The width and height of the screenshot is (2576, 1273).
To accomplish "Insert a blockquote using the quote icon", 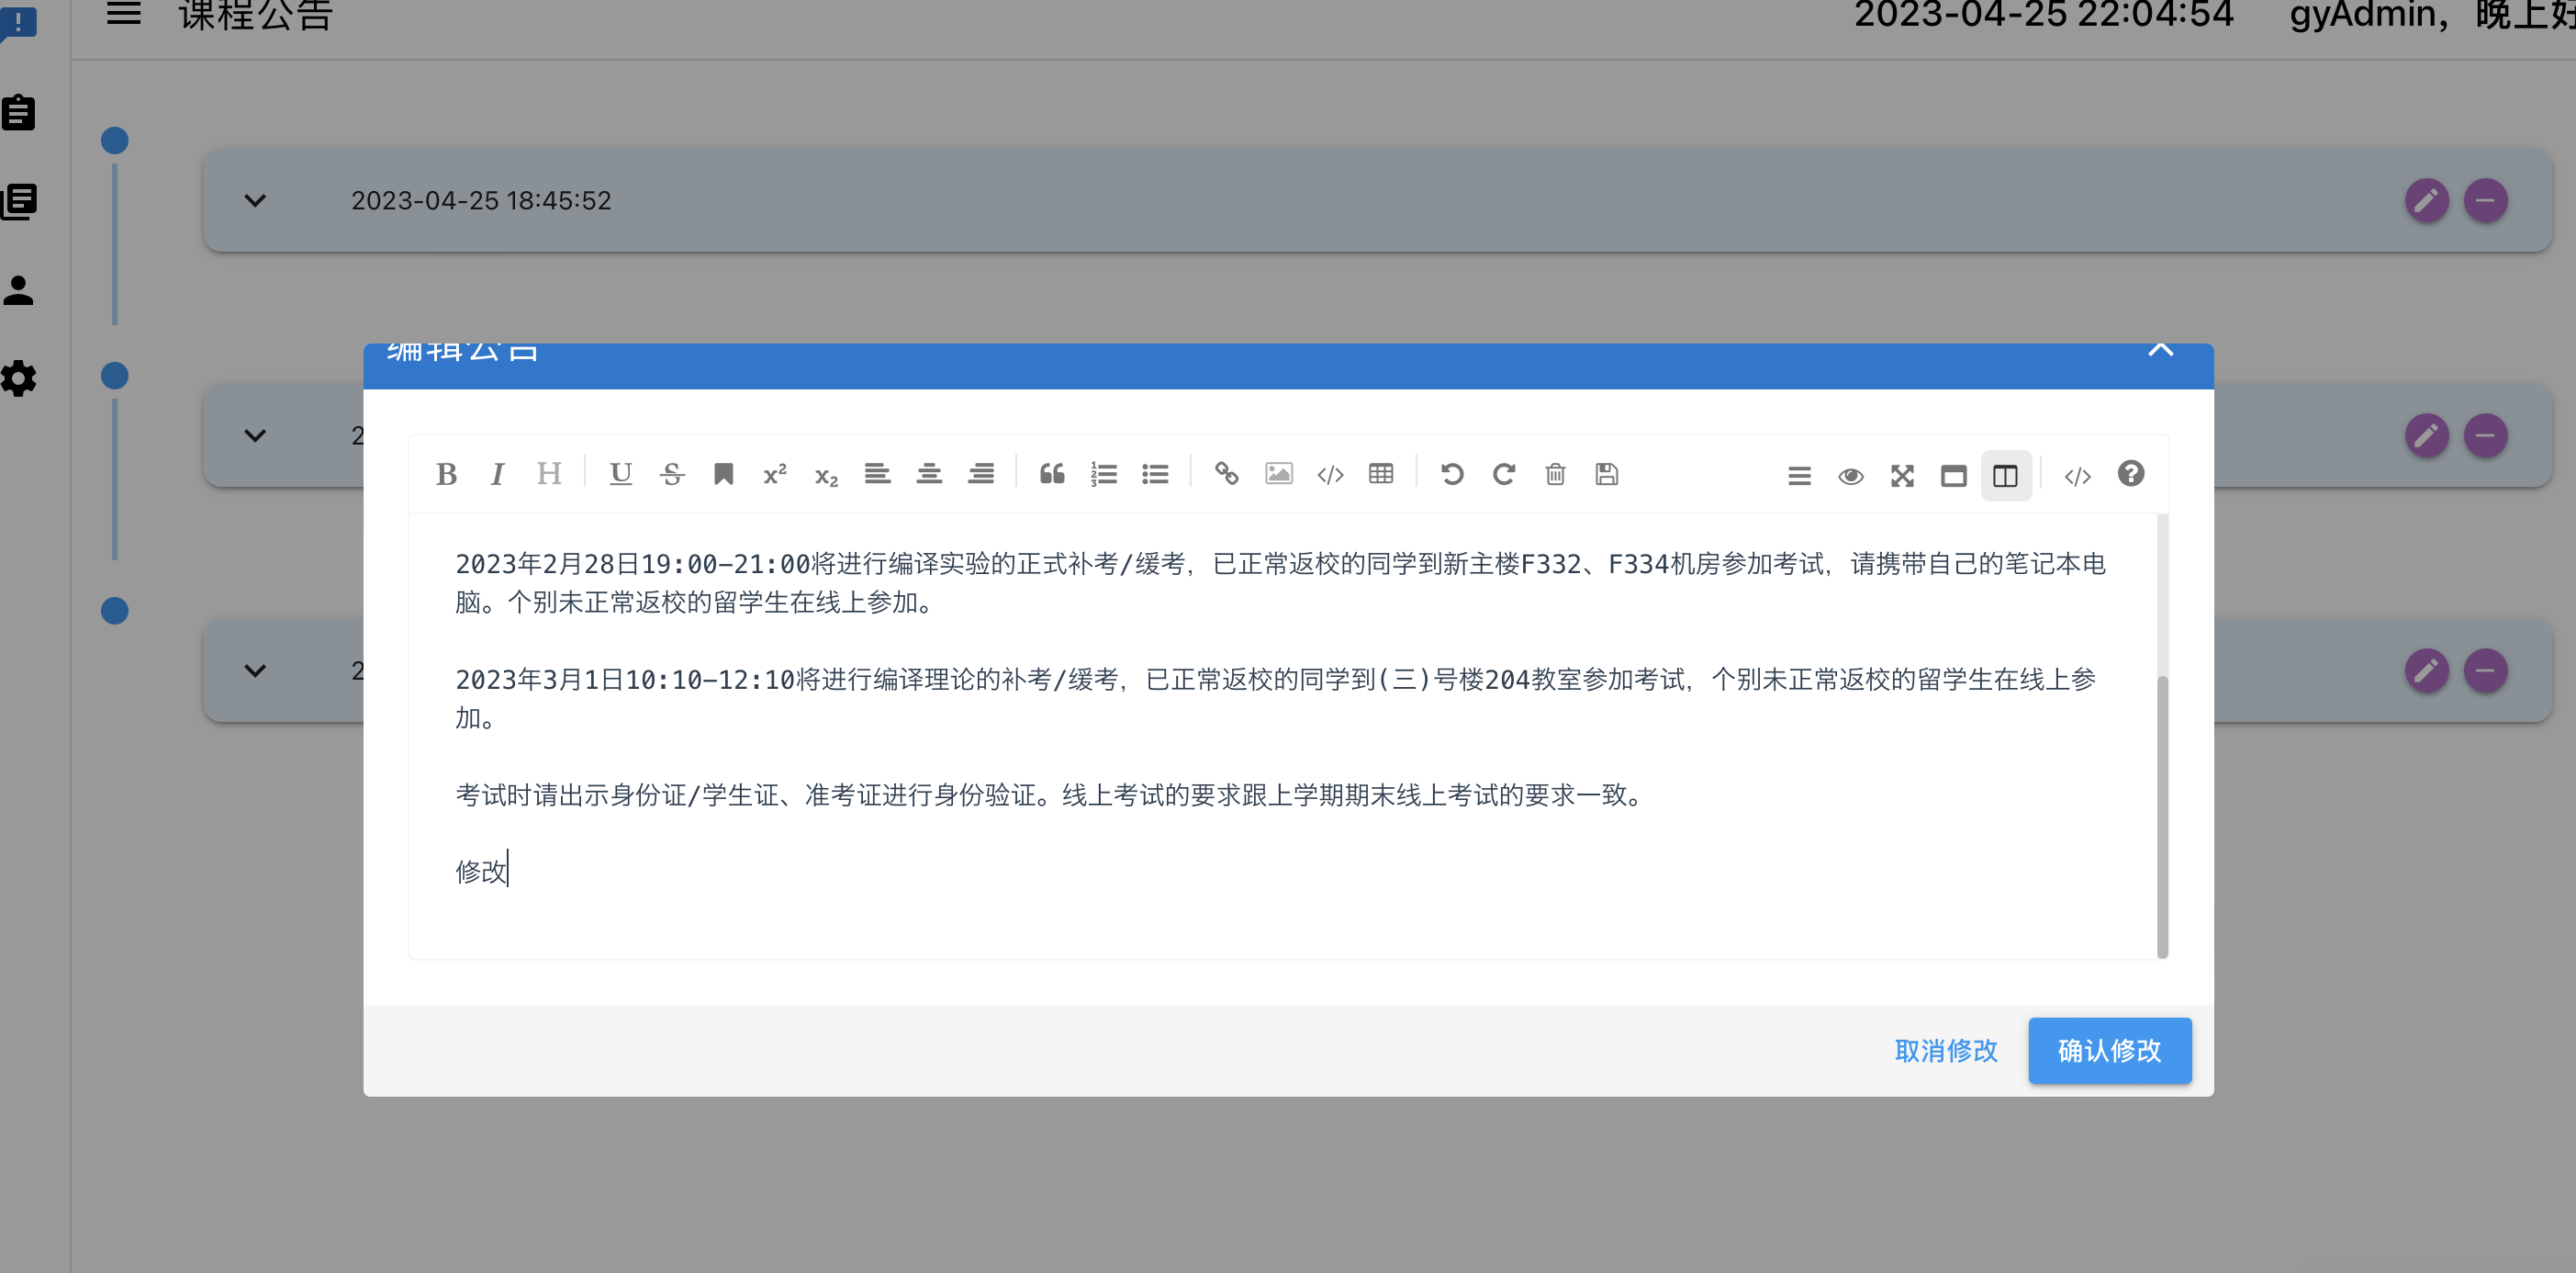I will [x=1052, y=474].
